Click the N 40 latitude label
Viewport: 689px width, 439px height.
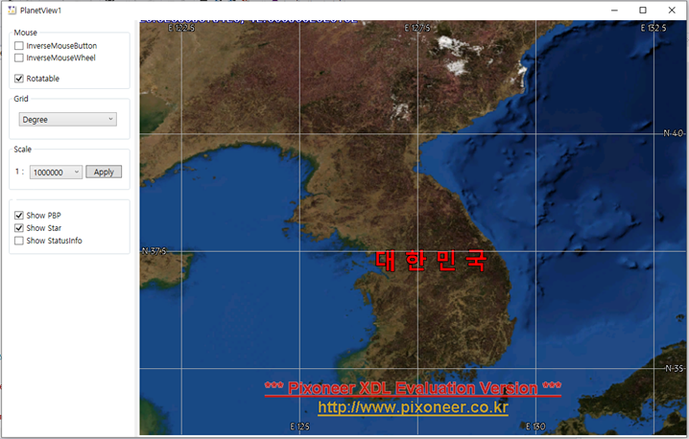[674, 133]
